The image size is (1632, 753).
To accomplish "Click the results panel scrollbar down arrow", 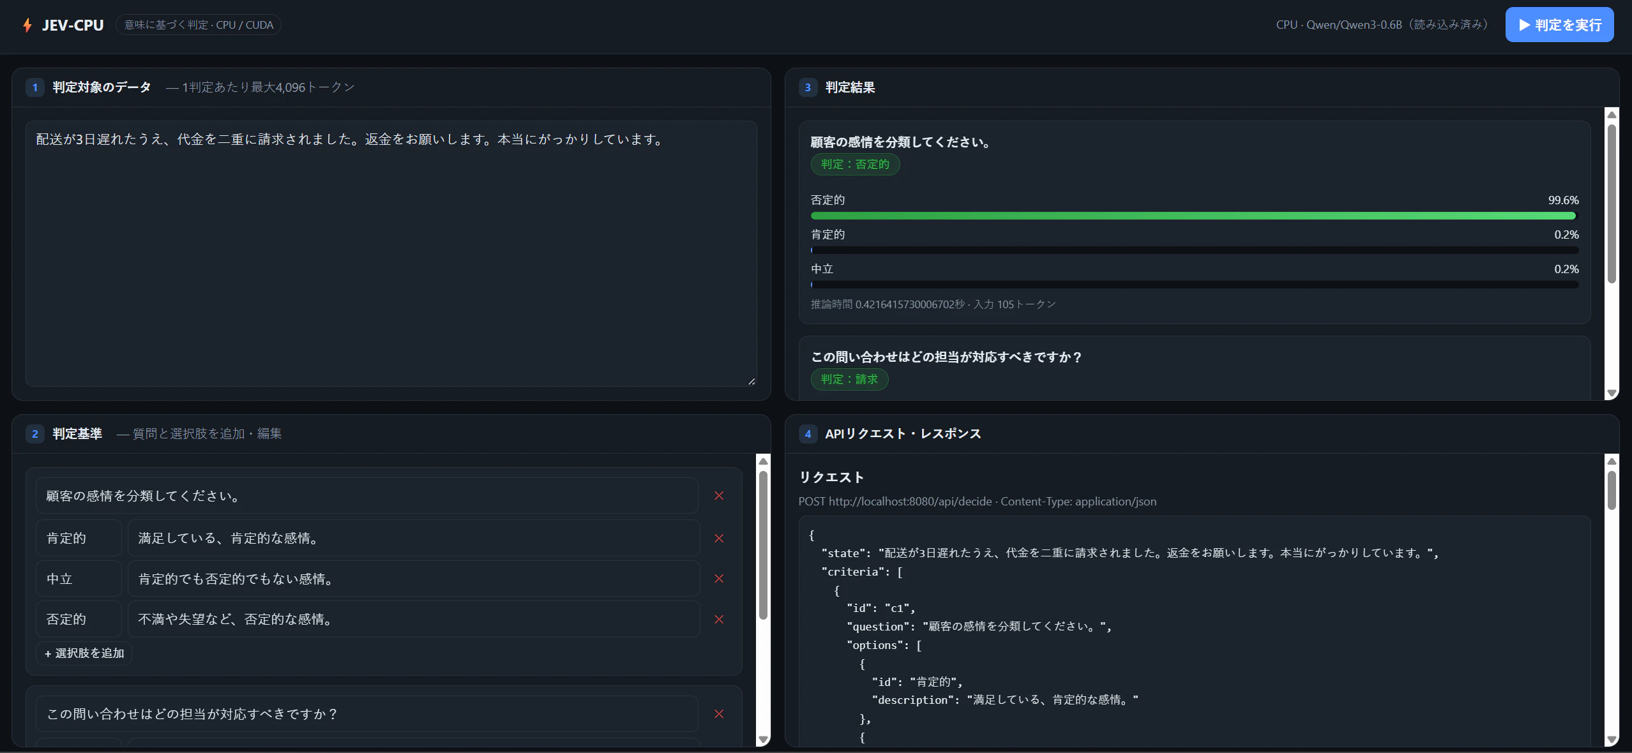I will tap(1612, 393).
